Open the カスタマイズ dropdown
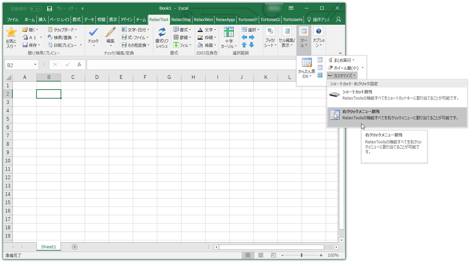 [x=342, y=76]
